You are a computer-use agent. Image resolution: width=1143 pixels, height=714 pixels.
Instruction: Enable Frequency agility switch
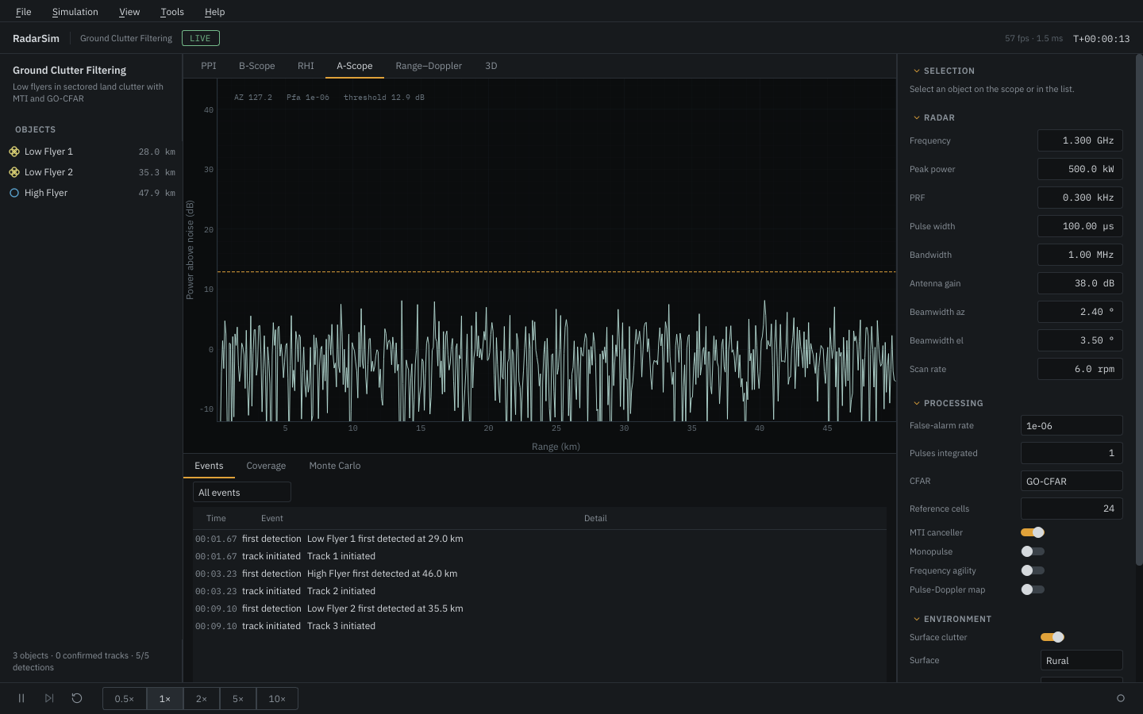(x=1033, y=570)
